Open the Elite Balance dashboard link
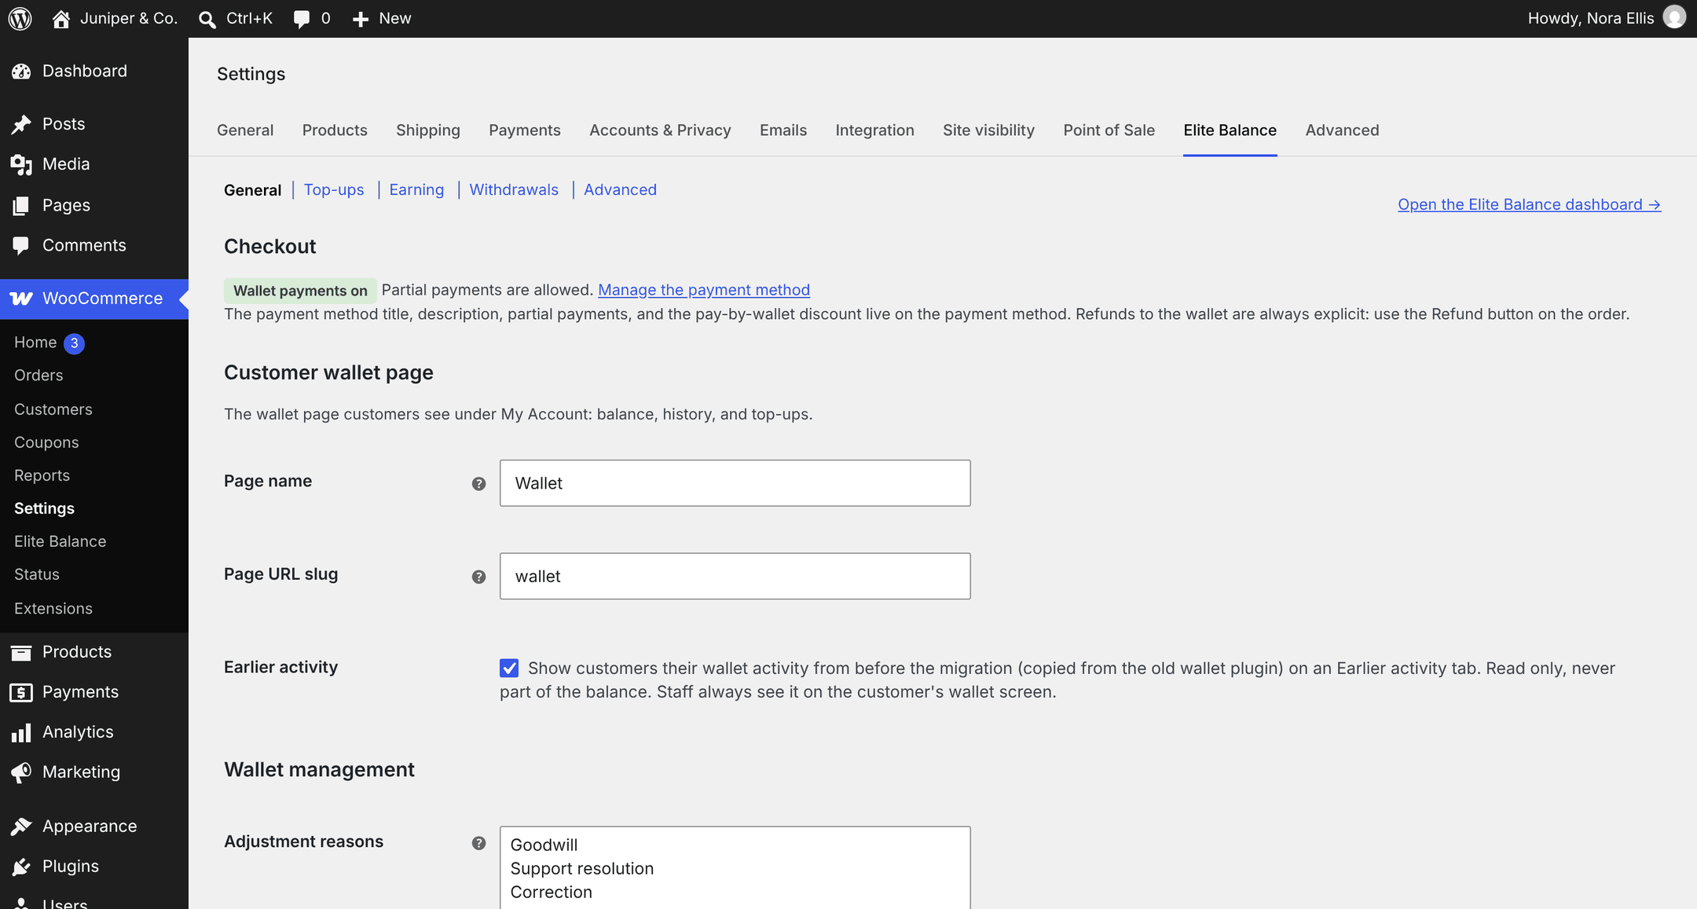 pyautogui.click(x=1529, y=204)
